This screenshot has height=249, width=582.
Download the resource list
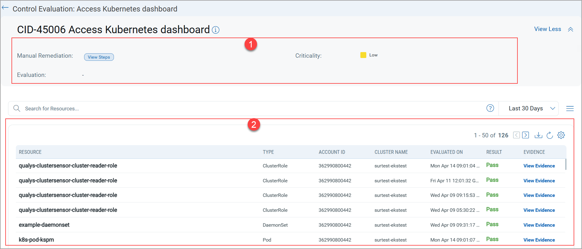pos(539,135)
